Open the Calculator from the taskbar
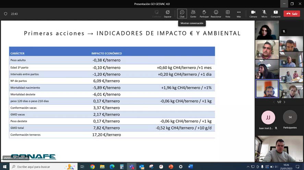 tap(122, 167)
